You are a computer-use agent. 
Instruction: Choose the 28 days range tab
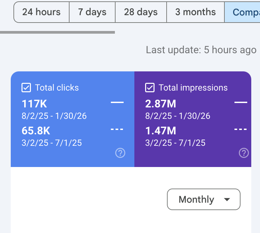click(140, 12)
